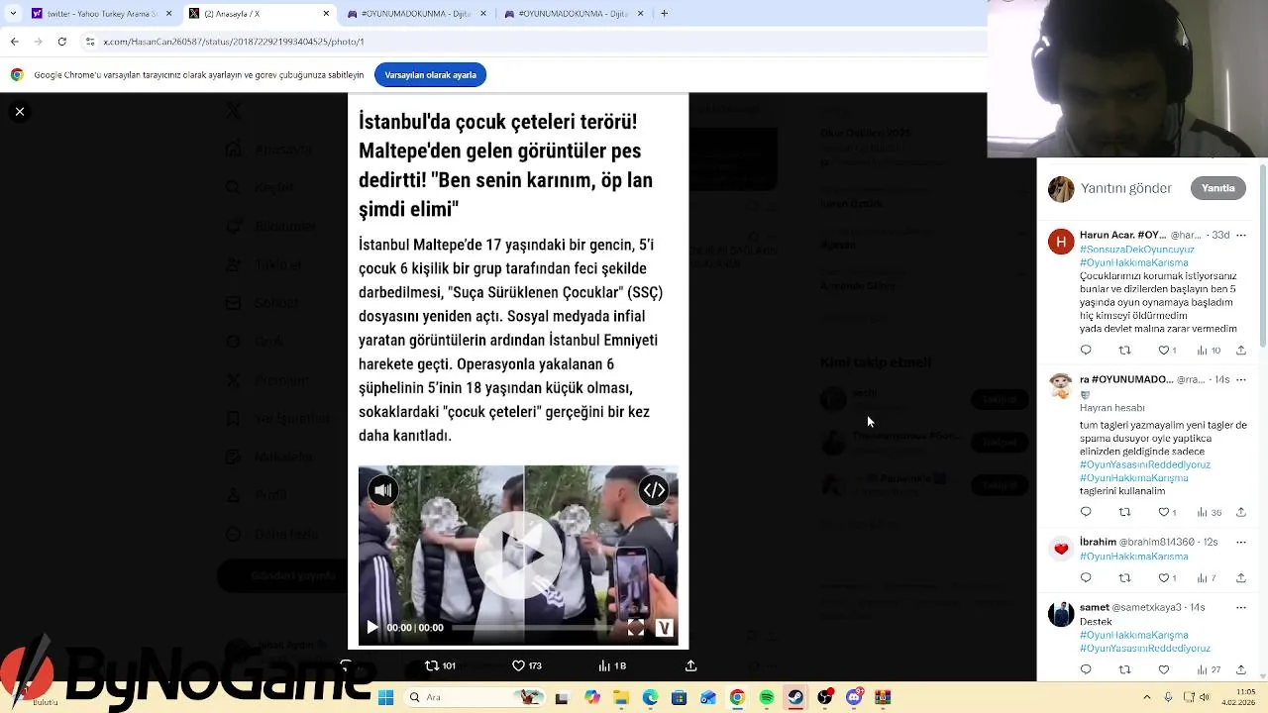Mute the video with speaker icon
Image resolution: width=1268 pixels, height=713 pixels.
point(383,490)
